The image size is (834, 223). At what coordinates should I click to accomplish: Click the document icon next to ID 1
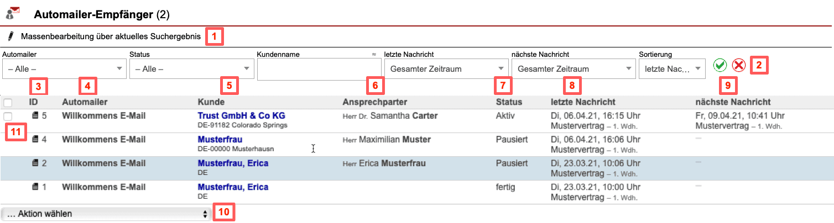tap(36, 187)
